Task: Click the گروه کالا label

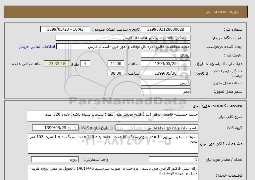Action: (x=234, y=128)
